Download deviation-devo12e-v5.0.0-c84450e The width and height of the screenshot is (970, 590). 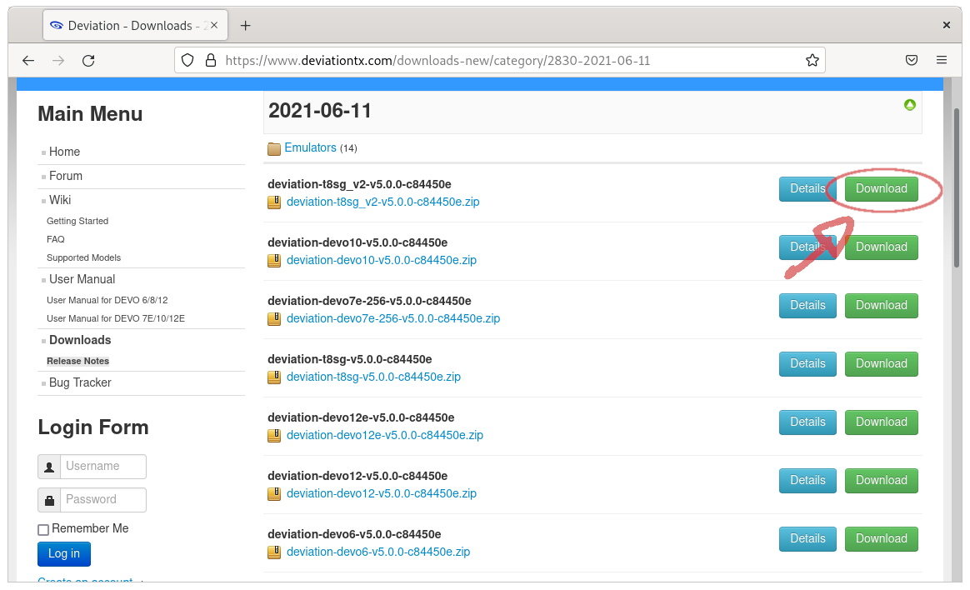tap(882, 422)
